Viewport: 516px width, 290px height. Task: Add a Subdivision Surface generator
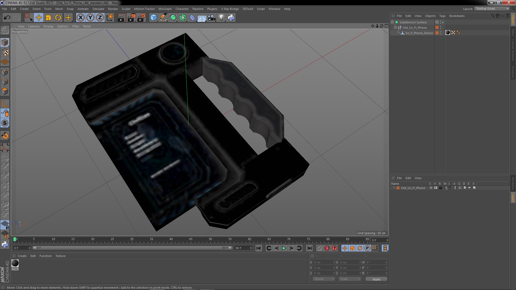tap(173, 18)
